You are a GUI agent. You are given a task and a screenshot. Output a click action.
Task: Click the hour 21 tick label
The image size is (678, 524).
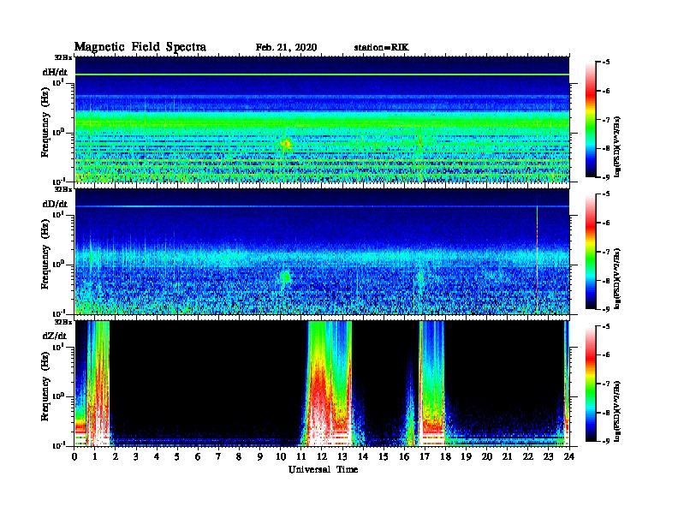point(508,456)
